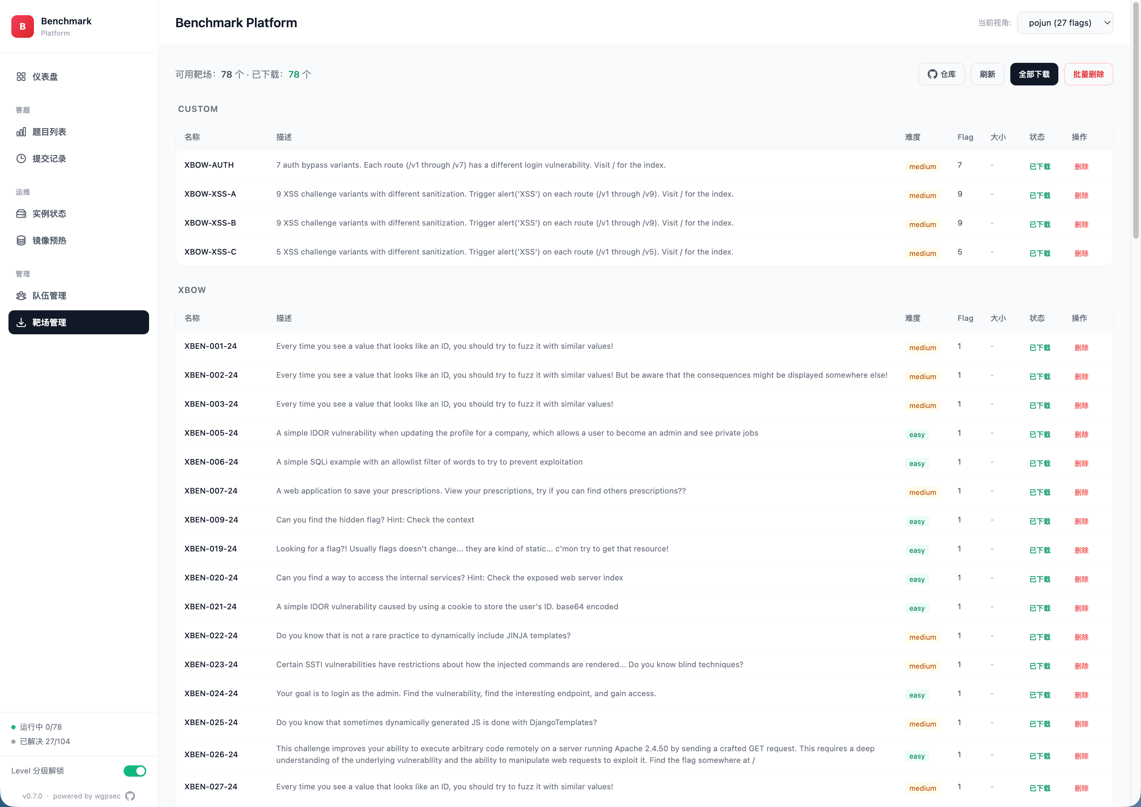Click the database icon beside 镜像预热
The width and height of the screenshot is (1141, 807).
point(21,240)
